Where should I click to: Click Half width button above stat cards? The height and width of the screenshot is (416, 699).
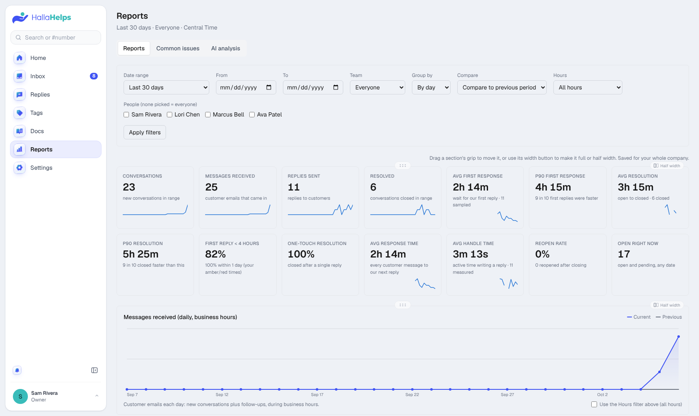(667, 166)
